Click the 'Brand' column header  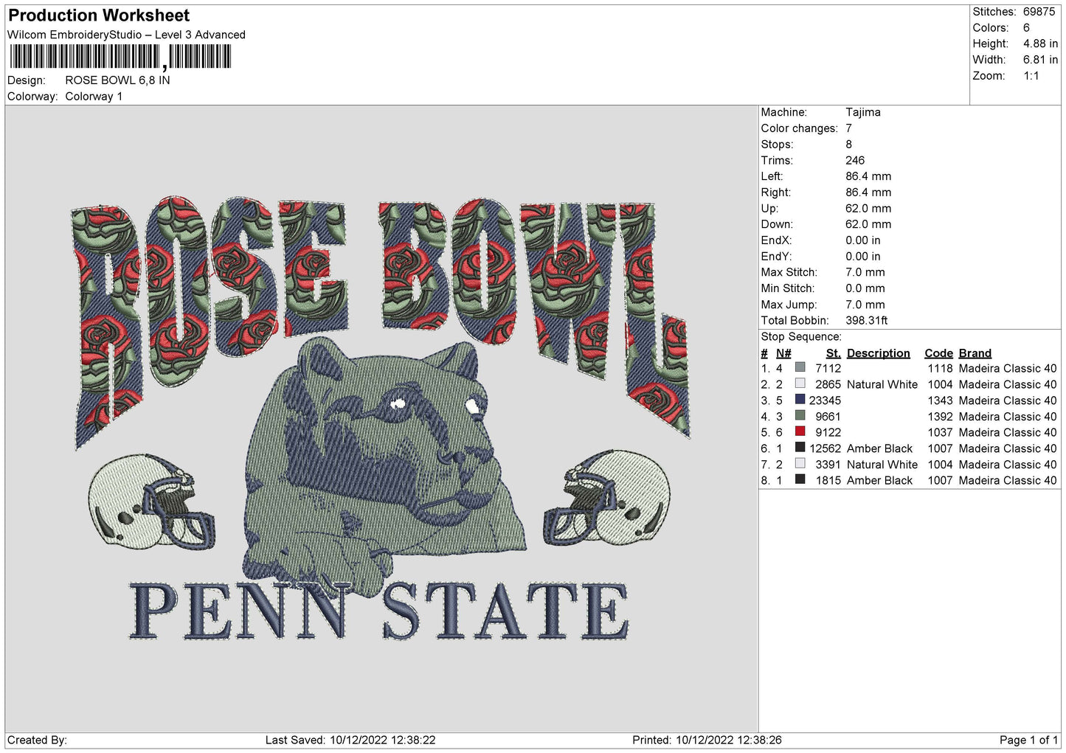point(975,353)
